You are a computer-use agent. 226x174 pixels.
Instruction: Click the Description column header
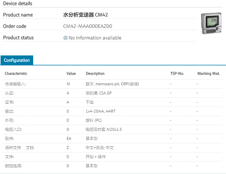point(95,73)
